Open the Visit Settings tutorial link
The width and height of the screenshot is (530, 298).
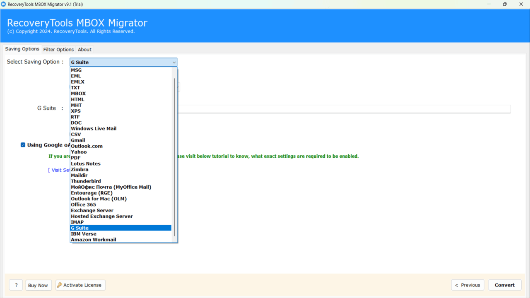(58, 170)
